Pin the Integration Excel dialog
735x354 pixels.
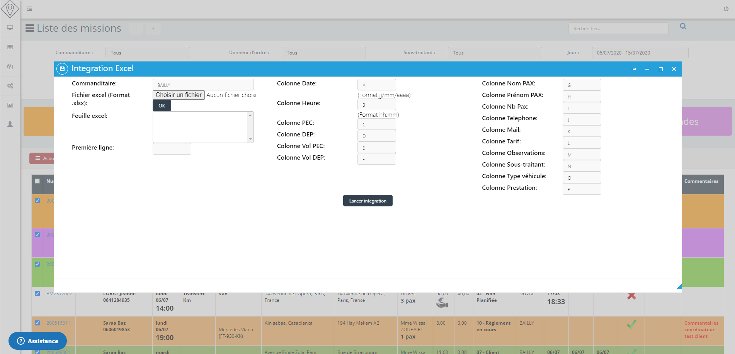(x=633, y=69)
